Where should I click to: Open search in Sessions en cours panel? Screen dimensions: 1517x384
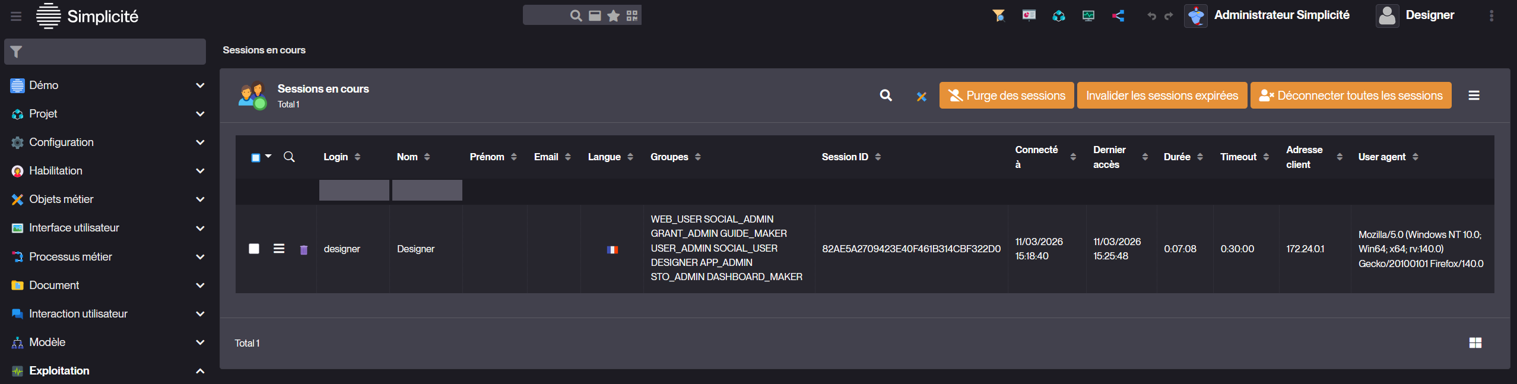coord(886,96)
